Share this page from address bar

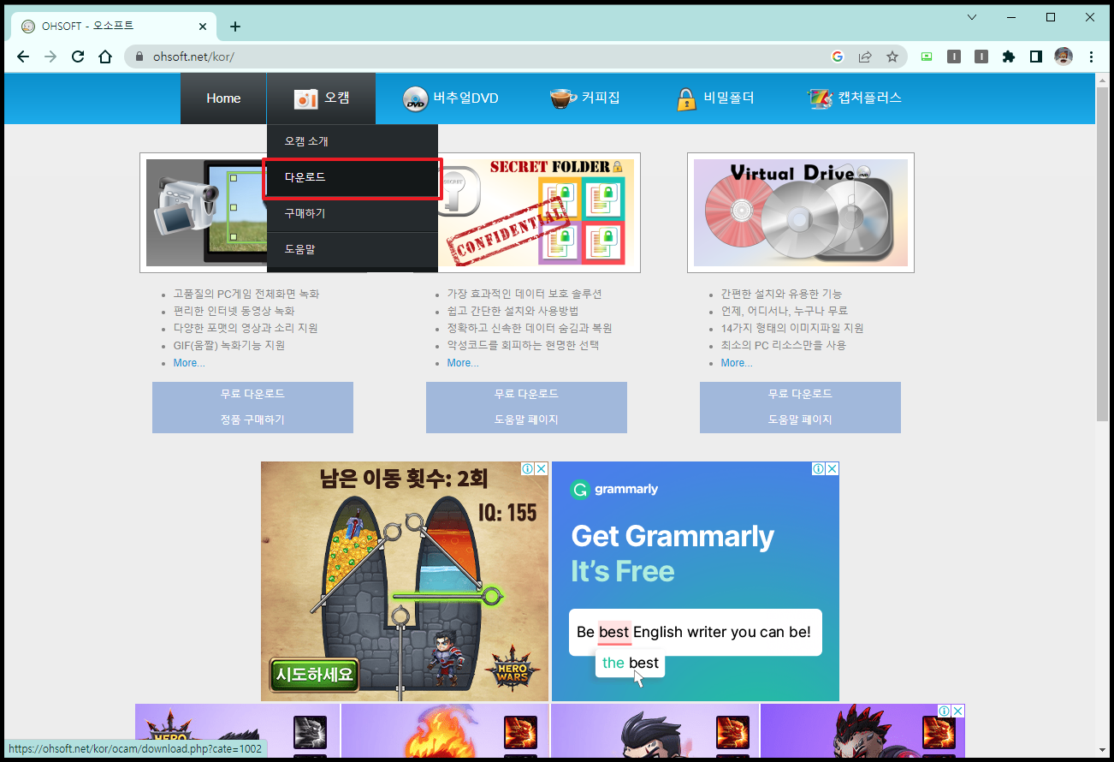click(x=865, y=57)
